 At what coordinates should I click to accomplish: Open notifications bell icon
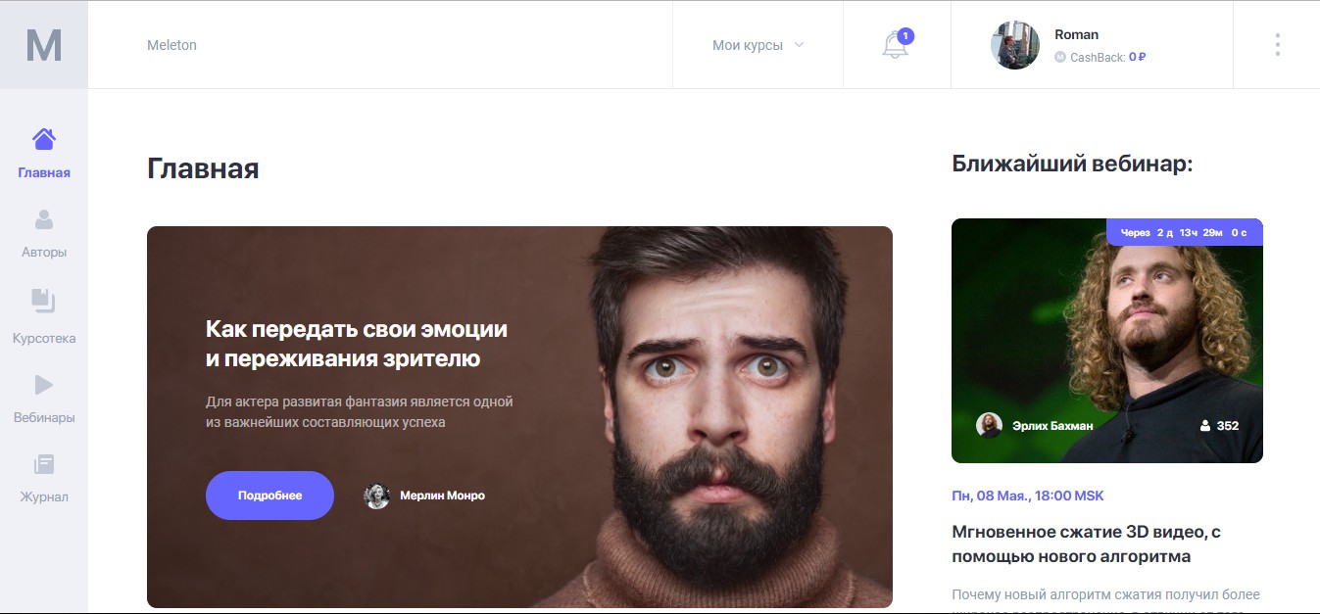[896, 45]
